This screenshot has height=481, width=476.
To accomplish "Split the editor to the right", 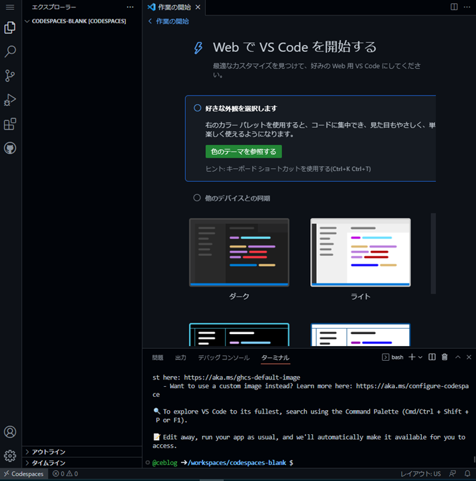I will pyautogui.click(x=454, y=7).
